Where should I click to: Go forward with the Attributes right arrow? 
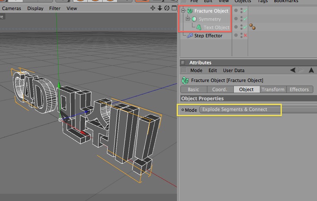pyautogui.click(x=300, y=70)
